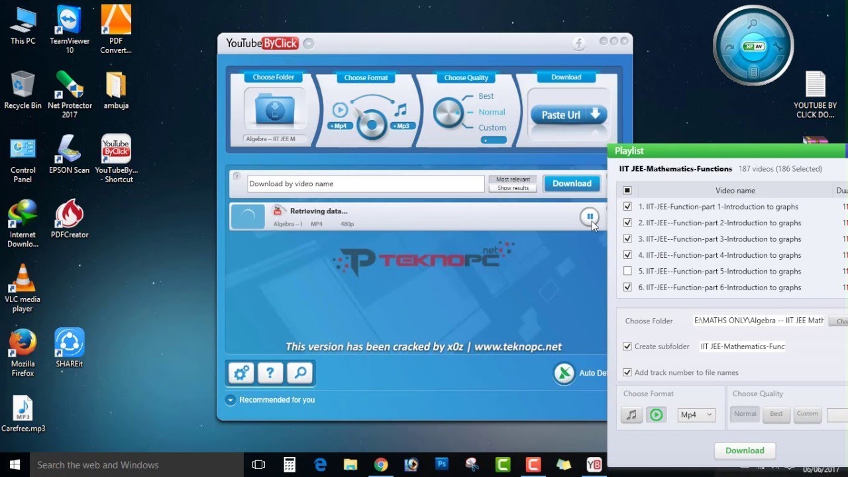The height and width of the screenshot is (477, 848).
Task: Click the format selector dial
Action: [372, 123]
